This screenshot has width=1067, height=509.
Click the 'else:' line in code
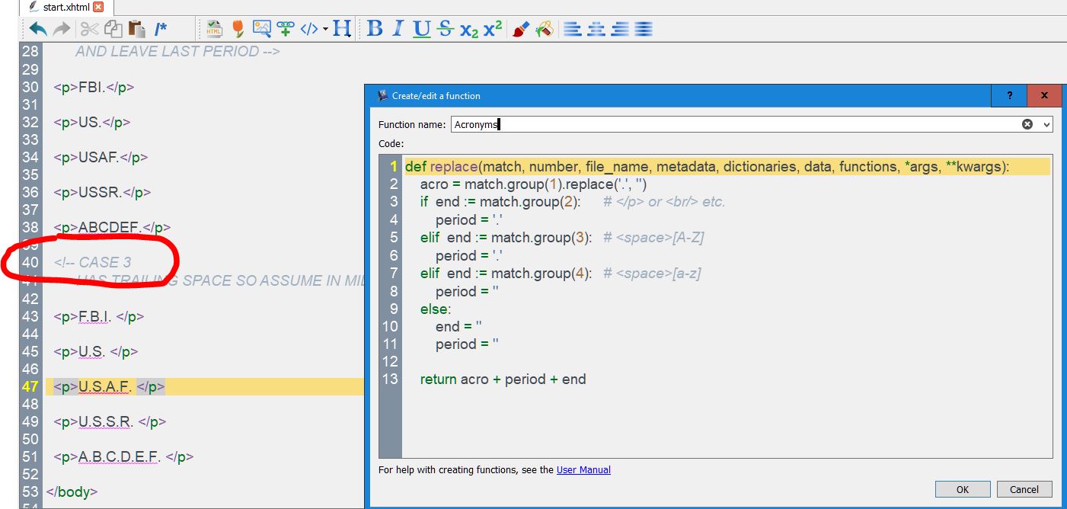[x=436, y=309]
